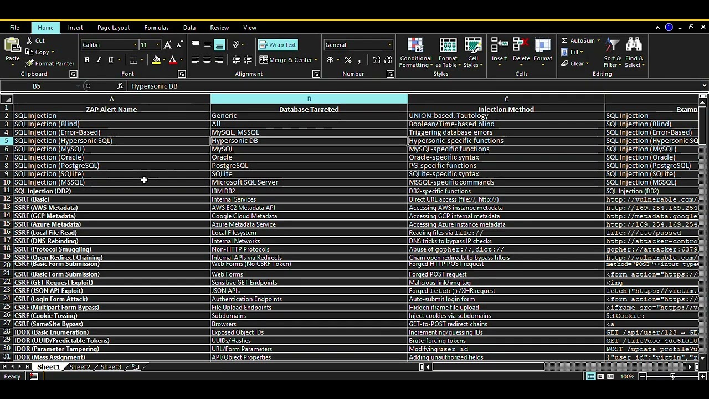Align cell text to the left
Image resolution: width=709 pixels, height=399 pixels.
click(195, 60)
